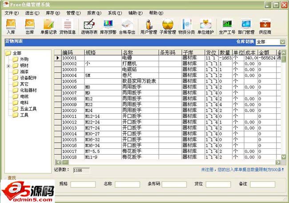The width and height of the screenshot is (289, 203).
Task: Open 部门管理 department management
Action: coord(246,27)
